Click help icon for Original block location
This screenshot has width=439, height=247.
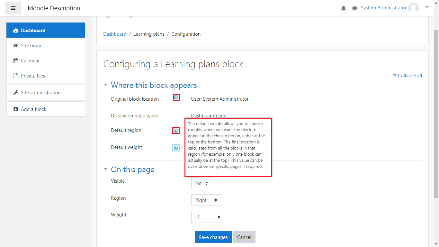pyautogui.click(x=176, y=97)
